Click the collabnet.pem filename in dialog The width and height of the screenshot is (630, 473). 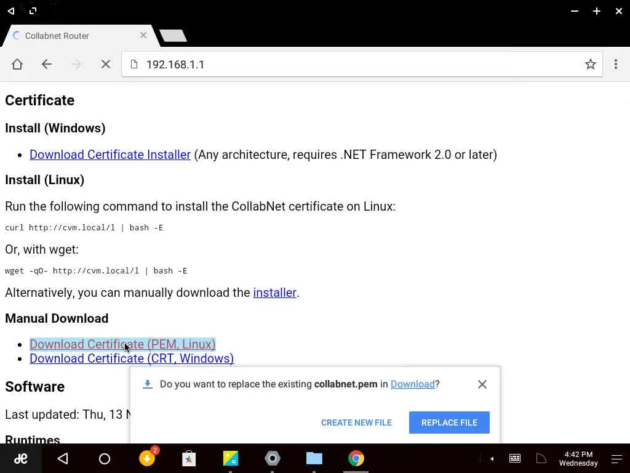click(346, 384)
